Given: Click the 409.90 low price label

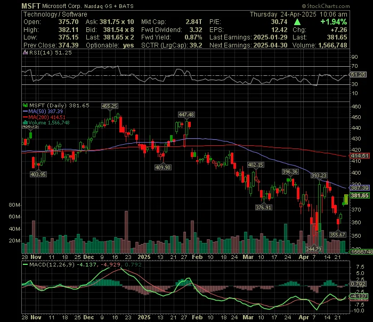Looking at the screenshot, I should 163,167.
